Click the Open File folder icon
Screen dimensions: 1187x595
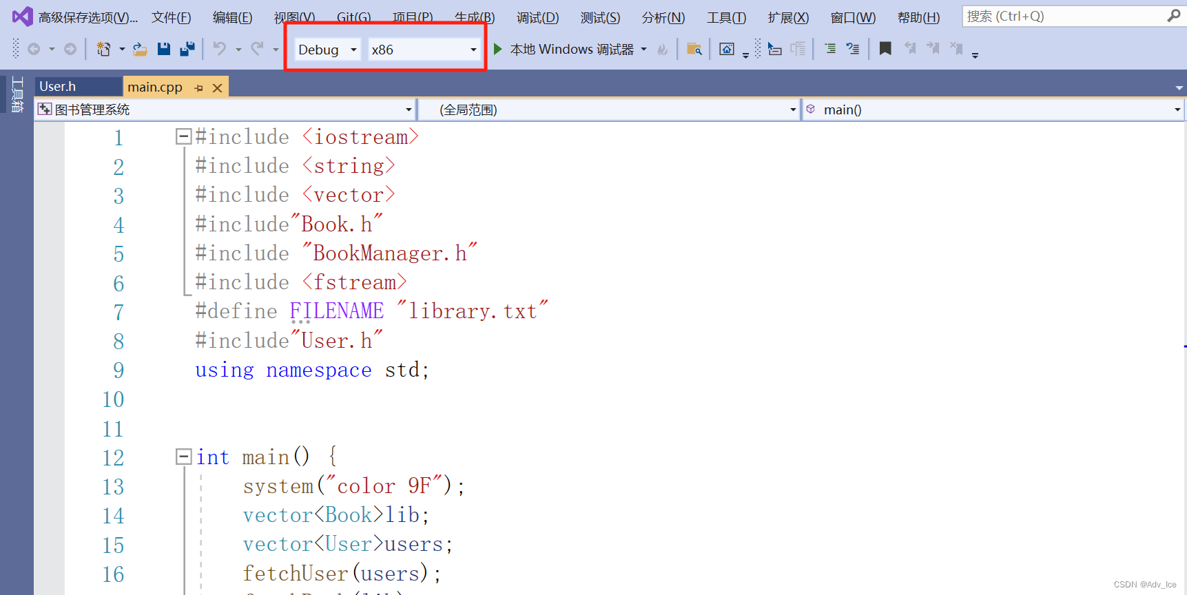[140, 49]
